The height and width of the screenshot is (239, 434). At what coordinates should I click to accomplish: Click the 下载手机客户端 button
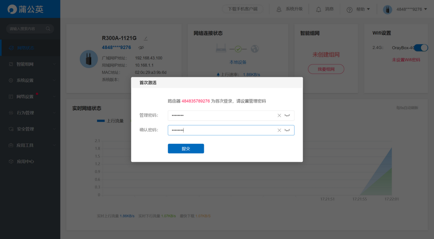tap(243, 9)
